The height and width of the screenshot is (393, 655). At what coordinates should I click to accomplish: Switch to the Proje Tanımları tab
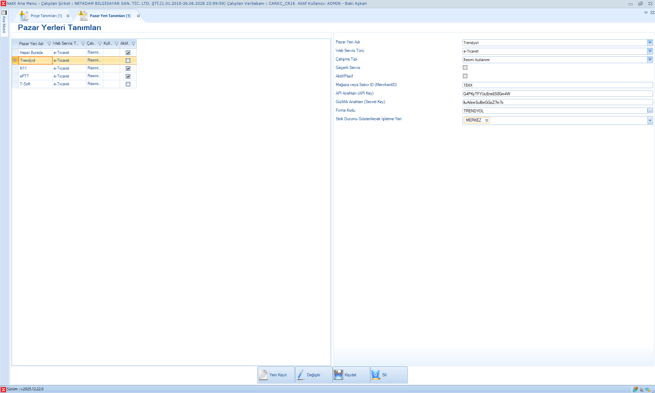tap(46, 16)
